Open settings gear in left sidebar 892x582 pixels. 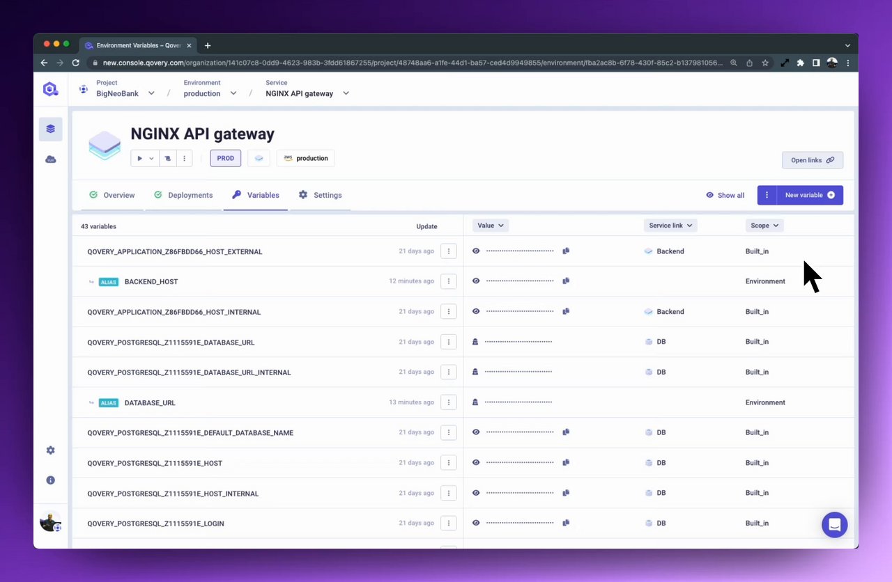pos(50,450)
